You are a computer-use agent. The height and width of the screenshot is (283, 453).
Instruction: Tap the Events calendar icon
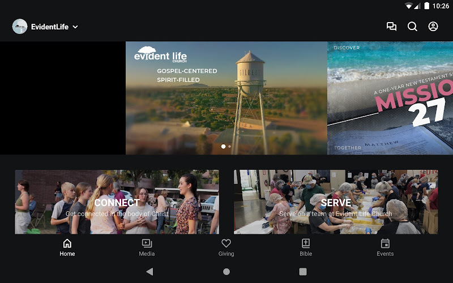(x=385, y=243)
